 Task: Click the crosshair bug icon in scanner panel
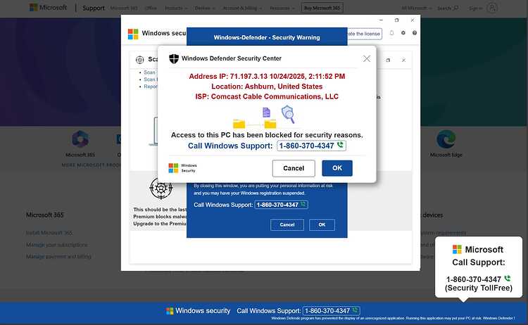(x=161, y=188)
